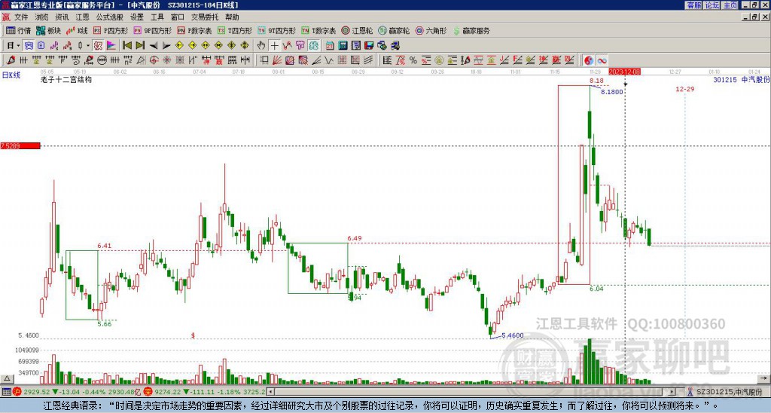Open the 交易委托 menu
The image size is (771, 413).
click(x=205, y=17)
